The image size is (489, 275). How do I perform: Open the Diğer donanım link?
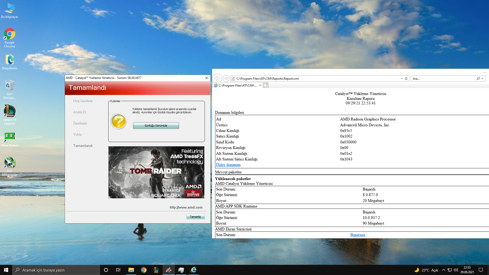tap(228, 165)
